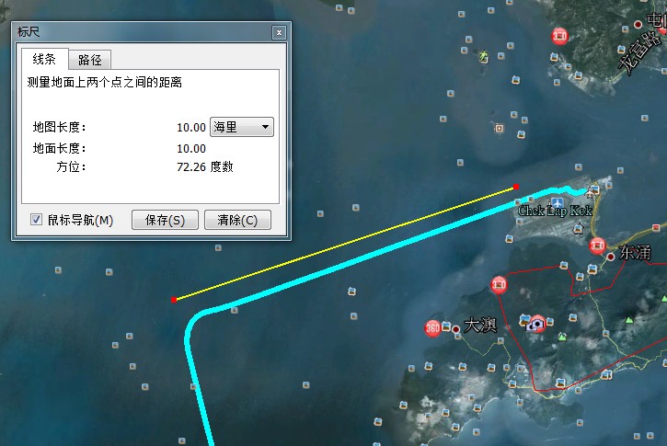Screen dimensions: 667x446
Task: Click the red 360 icon on the northern island
Action: coord(559,36)
